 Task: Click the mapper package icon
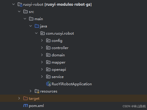pyautogui.click(x=48, y=62)
